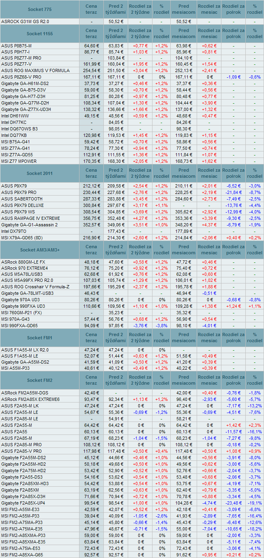Click the ASRock FM2A55M-DGS product name
Image resolution: width=264 pixels, height=558 pixels.
[24, 393]
